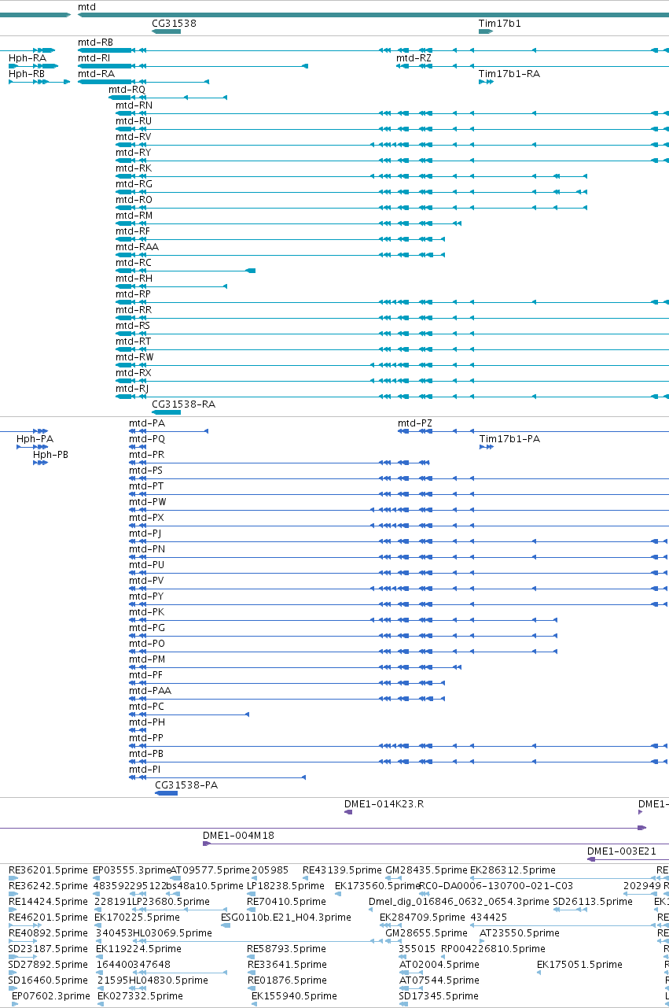
Task: Select the CG31538 gene label
Action: (174, 24)
